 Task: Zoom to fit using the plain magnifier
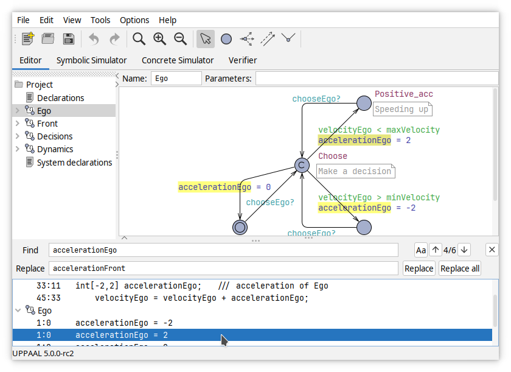(x=139, y=39)
